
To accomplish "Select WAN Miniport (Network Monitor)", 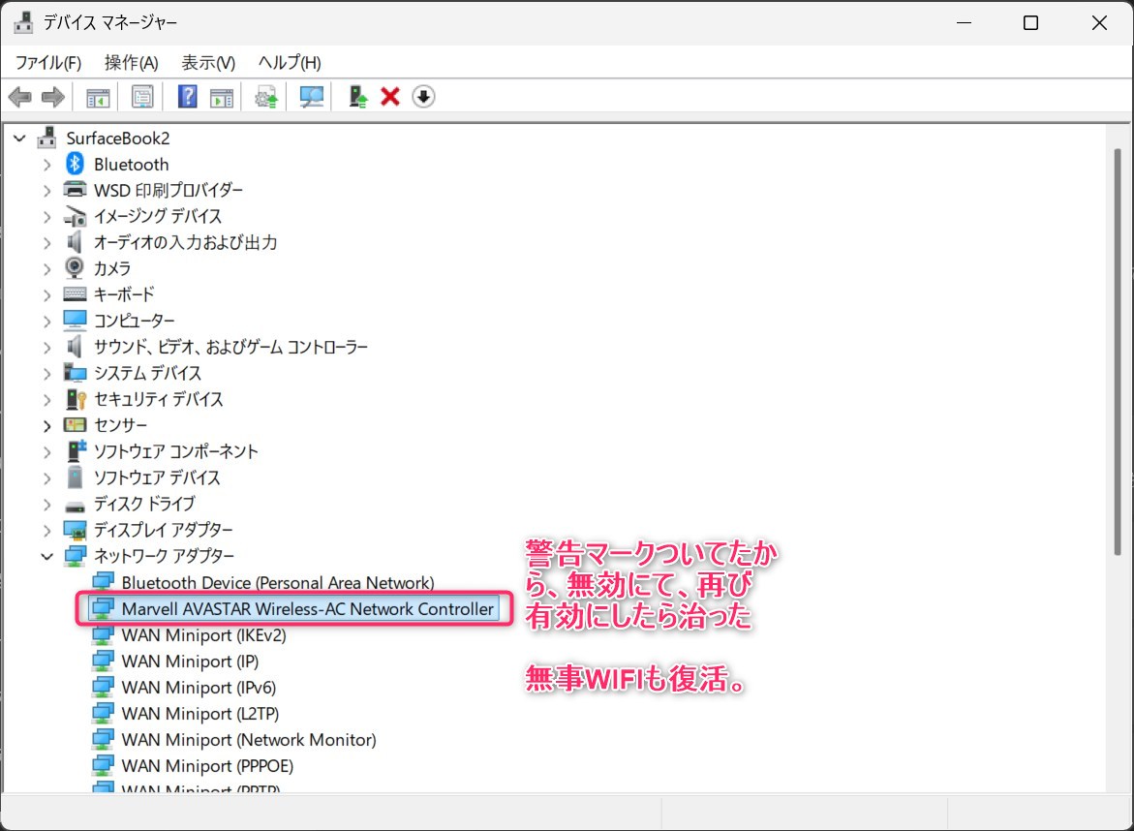I will click(x=249, y=739).
